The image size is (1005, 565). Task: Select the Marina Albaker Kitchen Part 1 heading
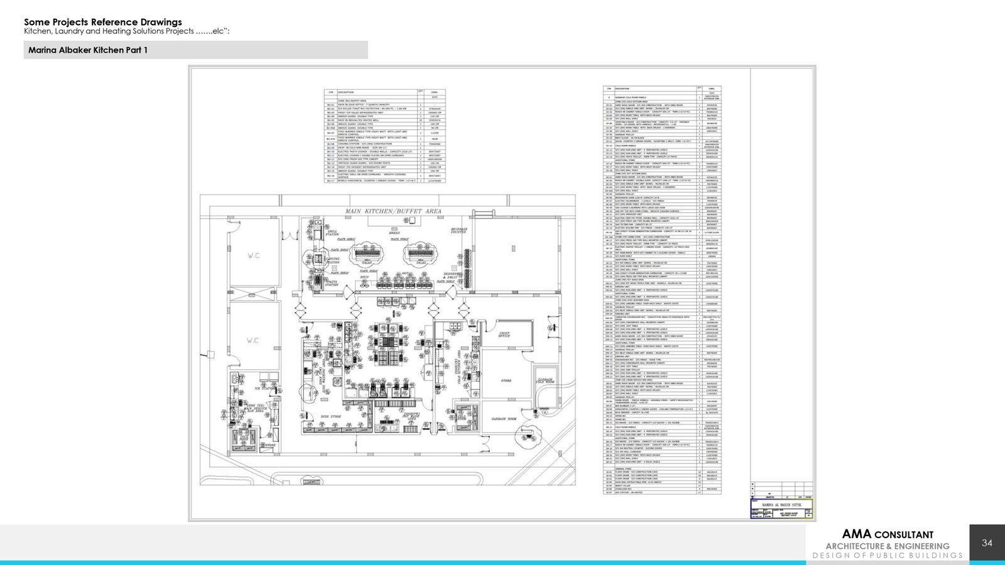pyautogui.click(x=88, y=50)
